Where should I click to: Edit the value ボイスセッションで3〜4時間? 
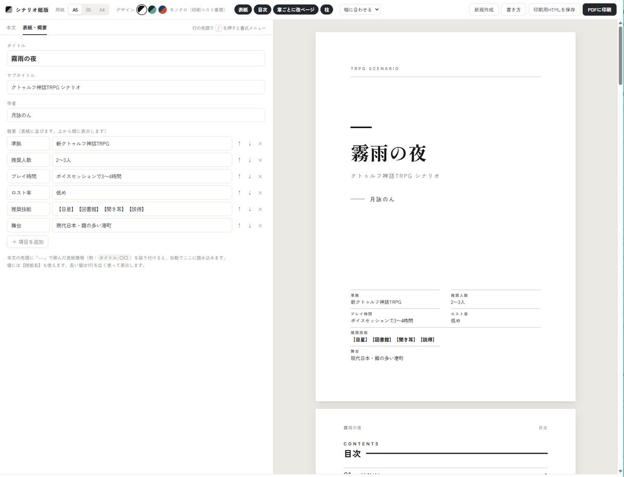142,176
